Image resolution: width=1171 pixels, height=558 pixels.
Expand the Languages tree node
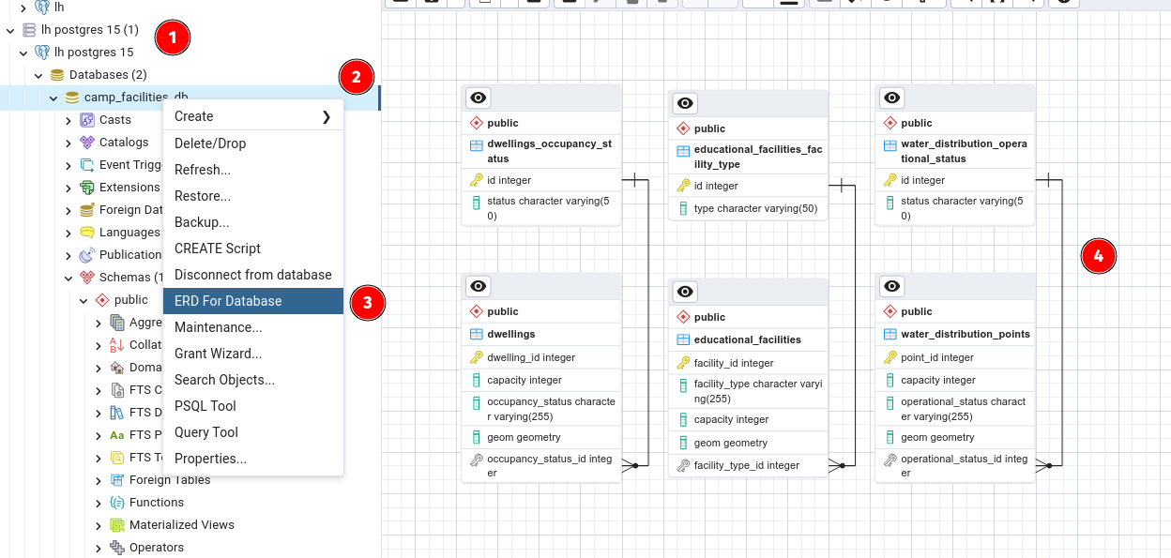coord(68,233)
